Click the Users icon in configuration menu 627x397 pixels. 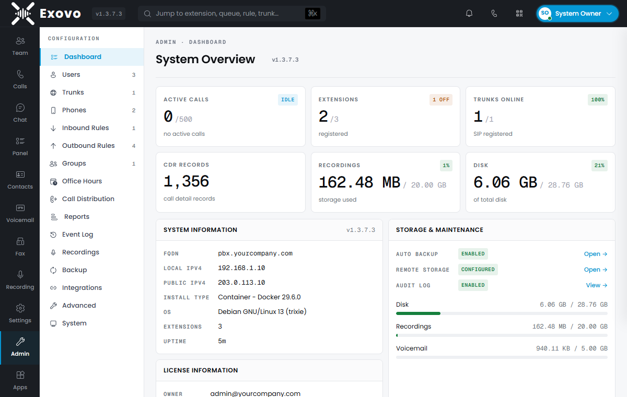click(x=53, y=75)
